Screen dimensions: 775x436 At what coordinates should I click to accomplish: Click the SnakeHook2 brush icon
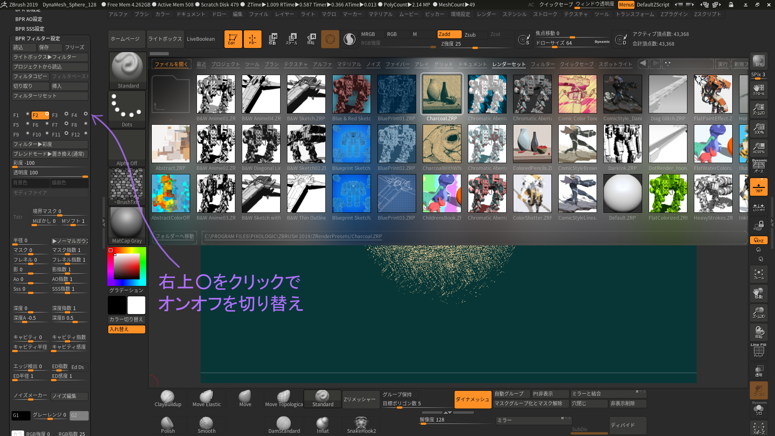(361, 422)
